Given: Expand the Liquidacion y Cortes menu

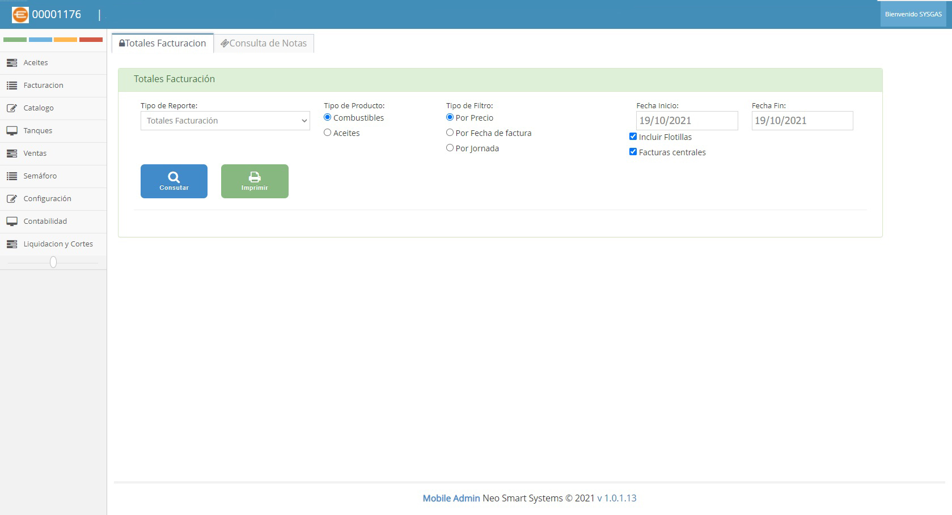Looking at the screenshot, I should tap(58, 244).
